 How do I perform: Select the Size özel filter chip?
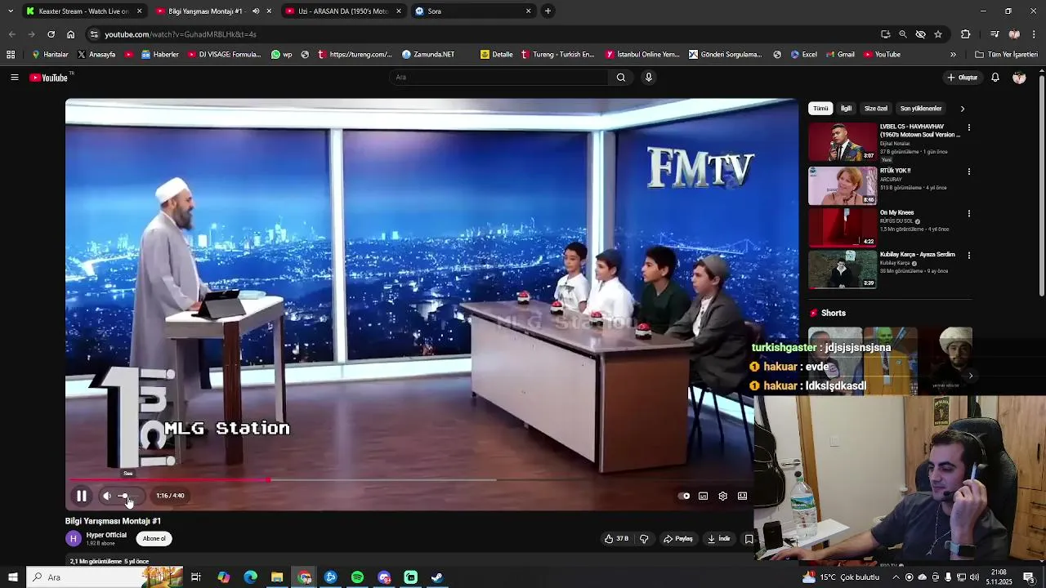(876, 109)
